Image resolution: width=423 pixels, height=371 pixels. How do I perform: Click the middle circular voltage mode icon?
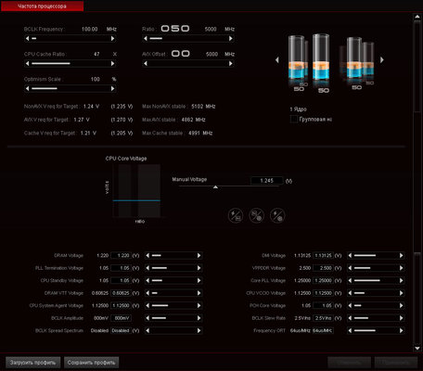point(256,215)
